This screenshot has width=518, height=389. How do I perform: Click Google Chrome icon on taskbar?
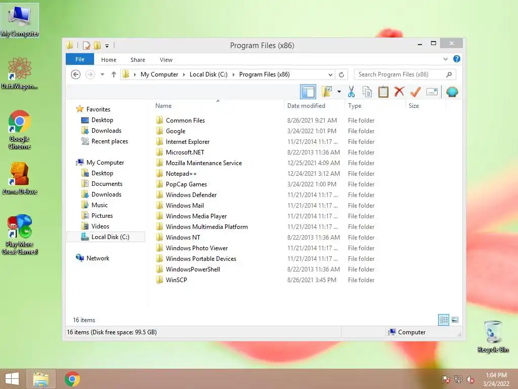click(72, 379)
